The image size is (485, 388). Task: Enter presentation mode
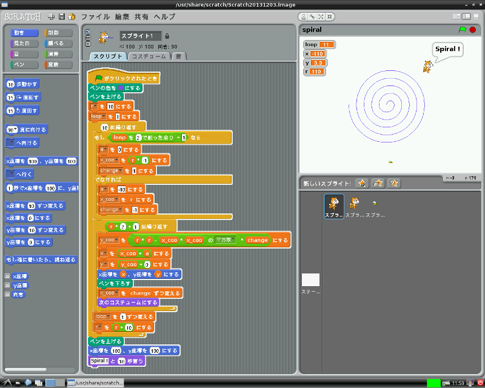point(476,16)
